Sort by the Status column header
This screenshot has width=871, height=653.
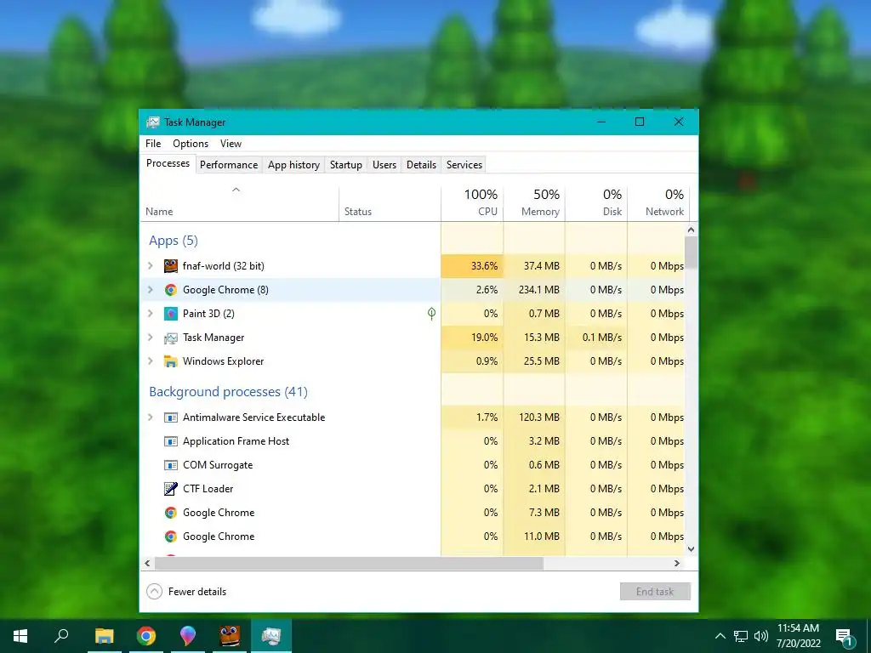coord(390,204)
